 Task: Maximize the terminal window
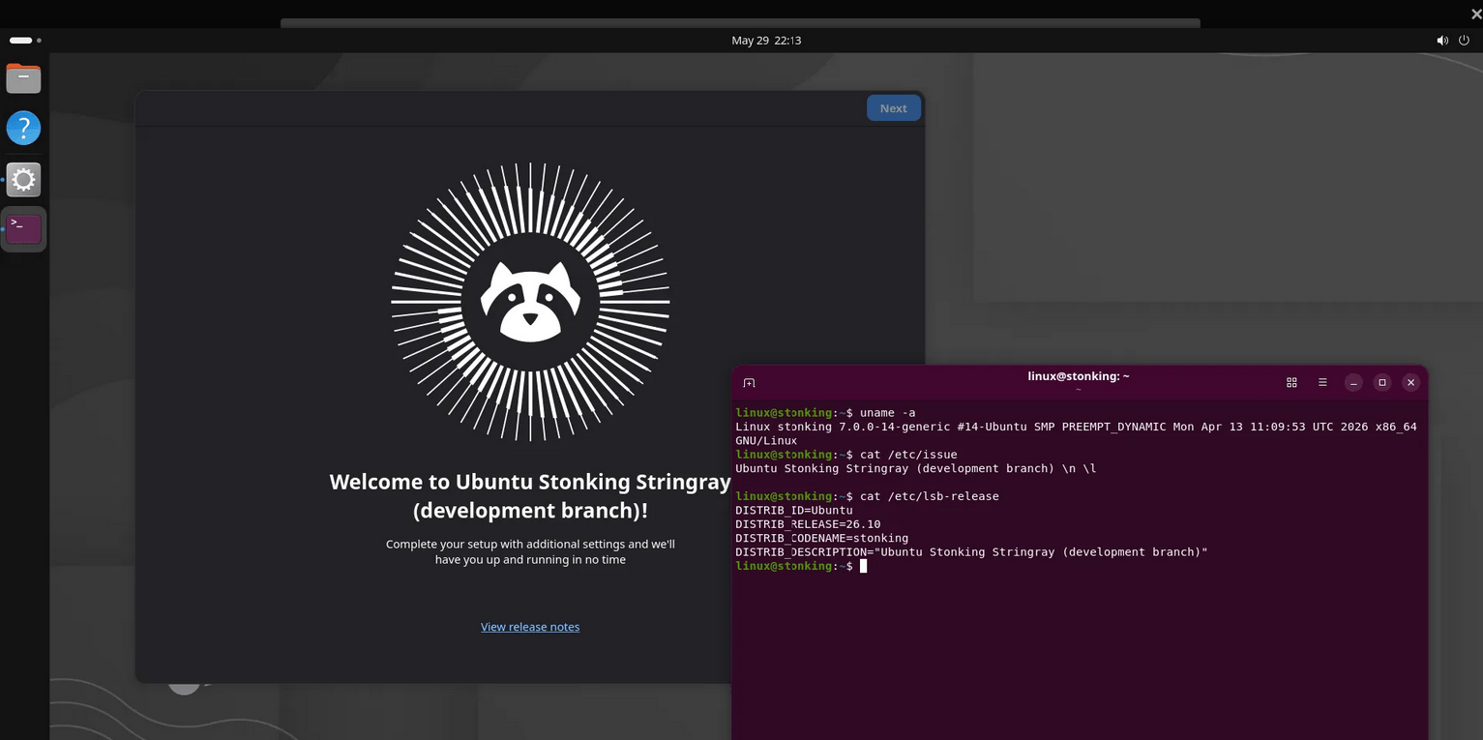pos(1382,383)
